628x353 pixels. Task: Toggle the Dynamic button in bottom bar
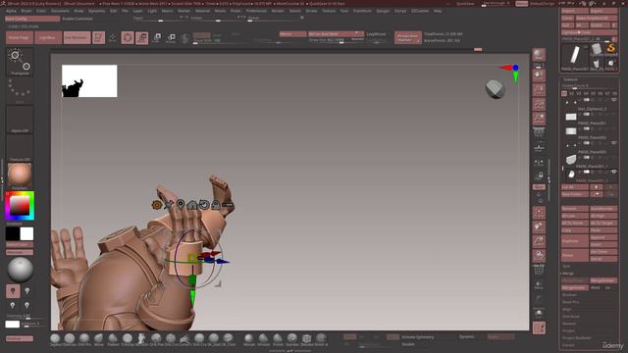click(x=467, y=337)
